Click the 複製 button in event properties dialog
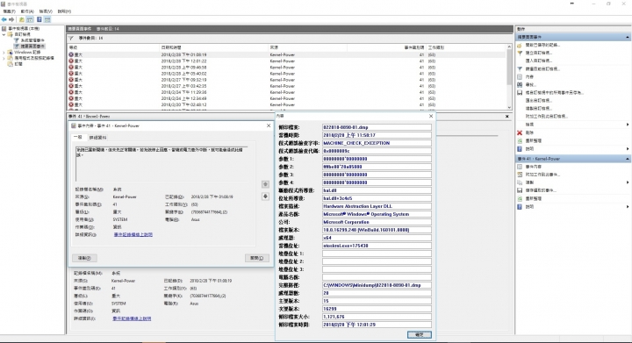Screen dimensions: 632x343 tap(84, 258)
